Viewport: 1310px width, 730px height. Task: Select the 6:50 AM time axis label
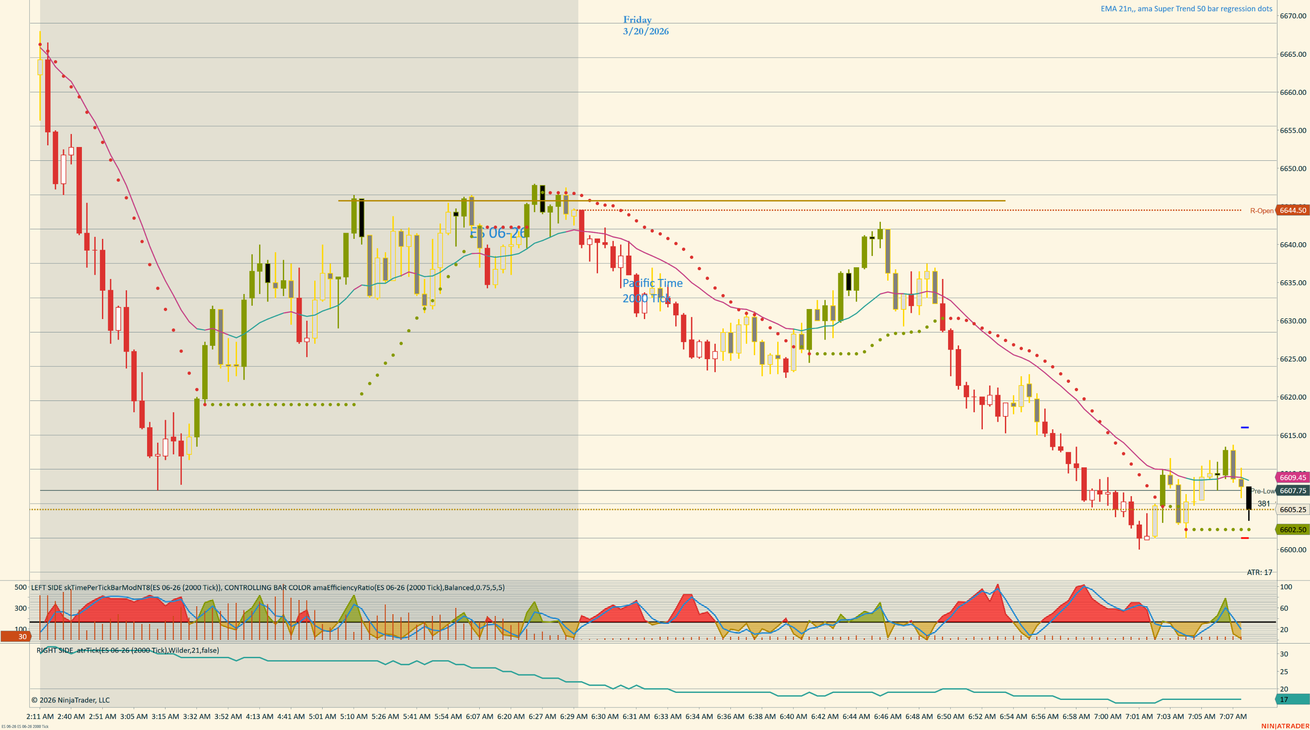click(x=951, y=716)
